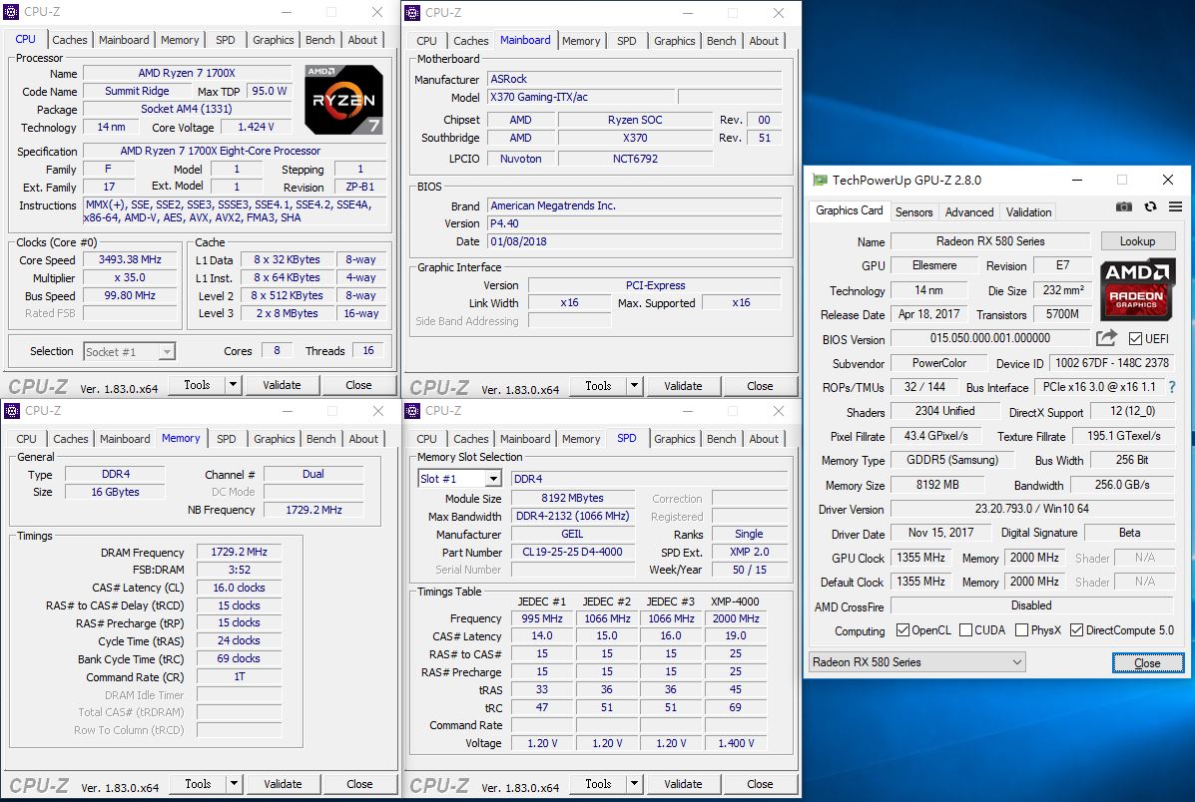Click the XMP-4000 Frequency 2000 MHz cell
Screen dimensions: 1195x802
tap(736, 618)
